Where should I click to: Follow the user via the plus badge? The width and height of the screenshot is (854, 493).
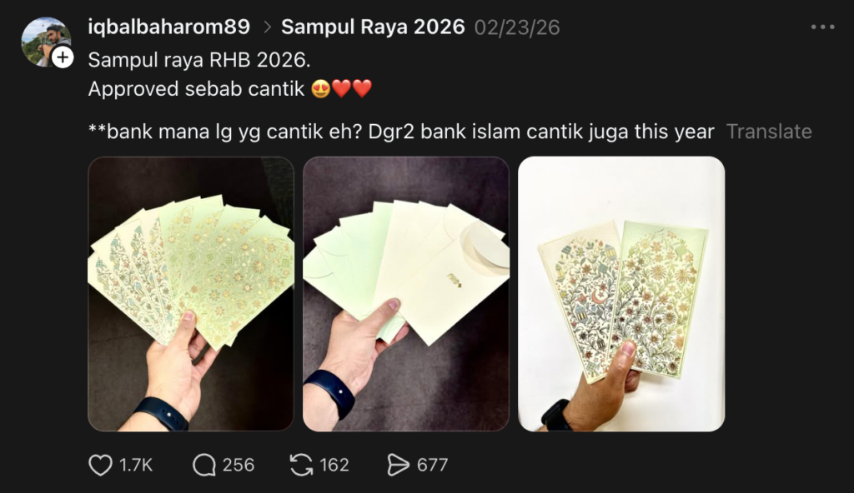click(x=63, y=57)
